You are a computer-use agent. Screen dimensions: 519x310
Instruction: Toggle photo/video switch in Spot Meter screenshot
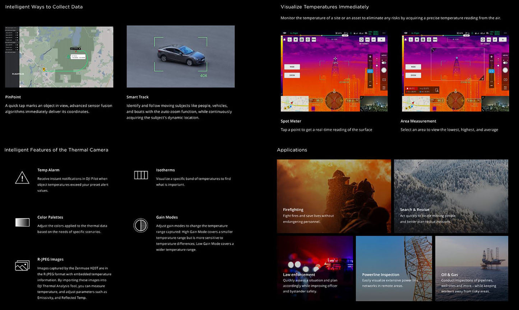[x=384, y=63]
